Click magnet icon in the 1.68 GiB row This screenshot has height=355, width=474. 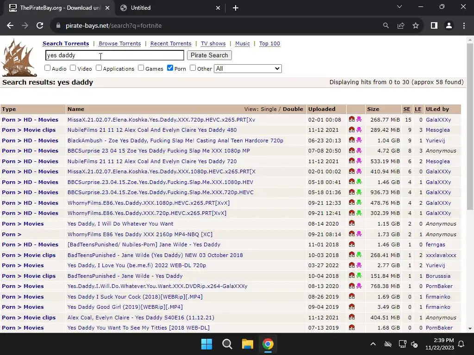(352, 328)
